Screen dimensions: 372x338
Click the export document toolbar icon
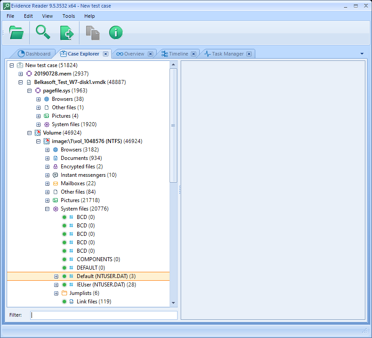[x=67, y=33]
